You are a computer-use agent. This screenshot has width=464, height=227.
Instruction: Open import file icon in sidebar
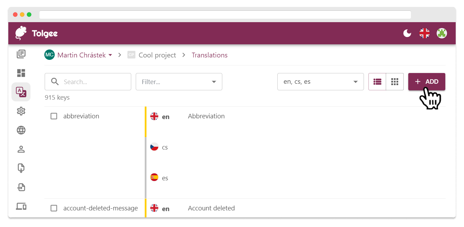coord(21,168)
